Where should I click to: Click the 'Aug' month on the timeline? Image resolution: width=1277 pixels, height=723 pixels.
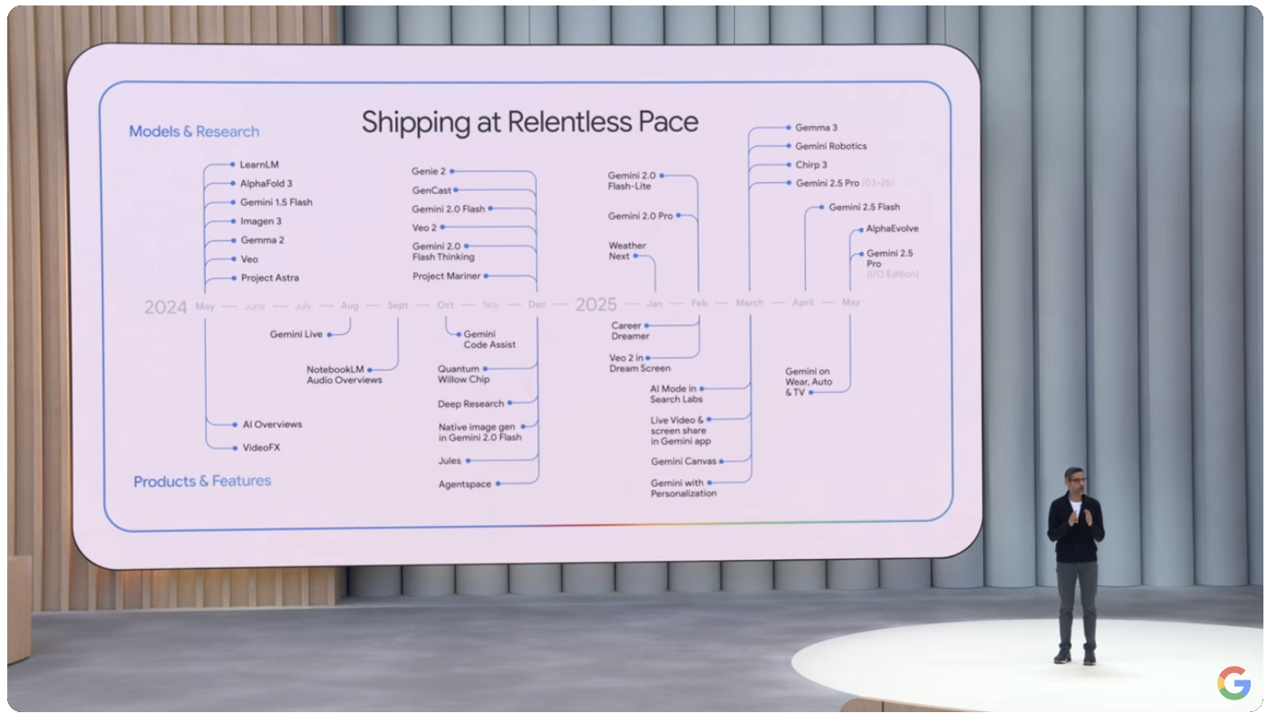tap(350, 306)
